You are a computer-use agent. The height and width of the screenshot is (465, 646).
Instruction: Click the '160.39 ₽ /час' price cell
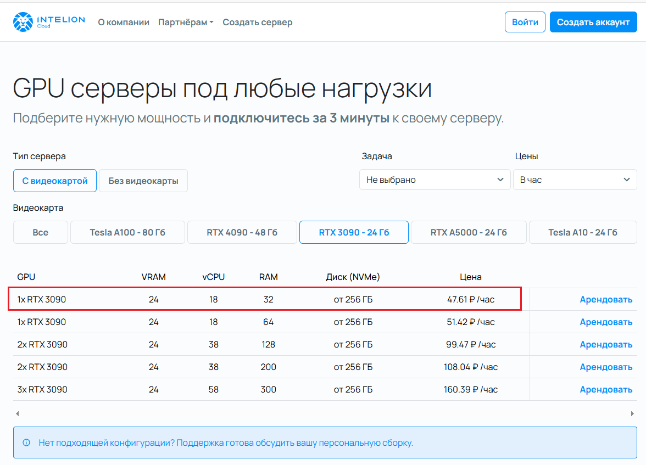[x=470, y=390]
